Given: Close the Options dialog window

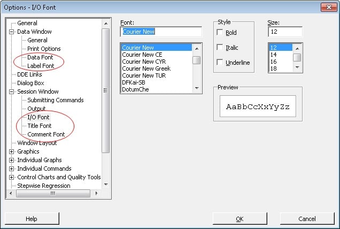Looking at the screenshot, I should 328,7.
